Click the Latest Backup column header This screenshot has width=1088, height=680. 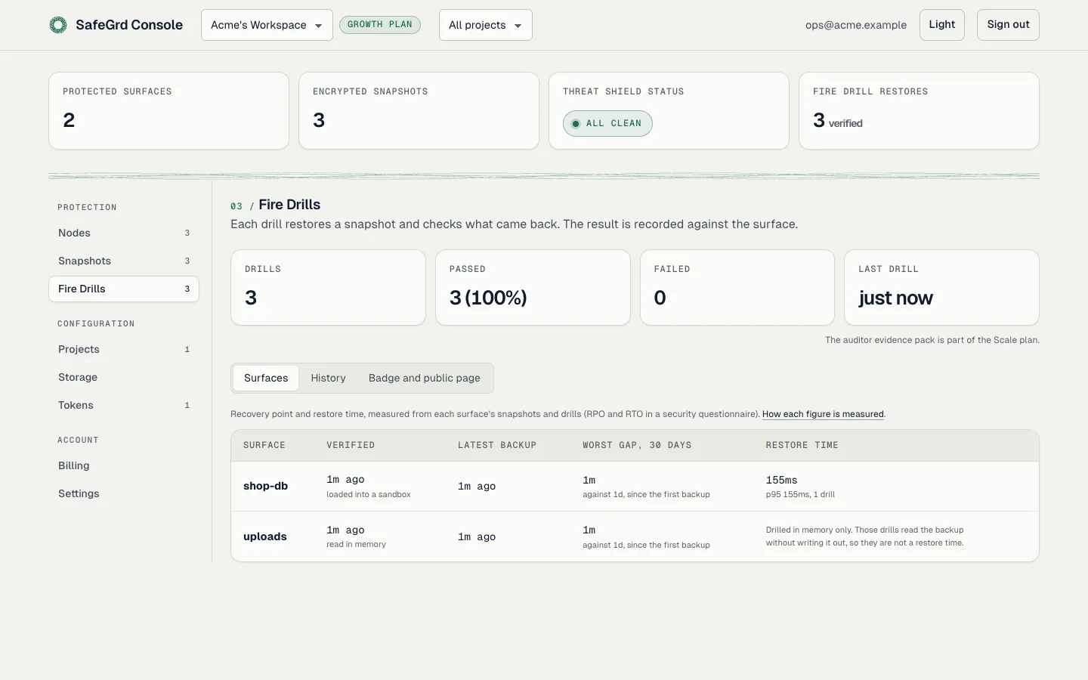(x=497, y=445)
